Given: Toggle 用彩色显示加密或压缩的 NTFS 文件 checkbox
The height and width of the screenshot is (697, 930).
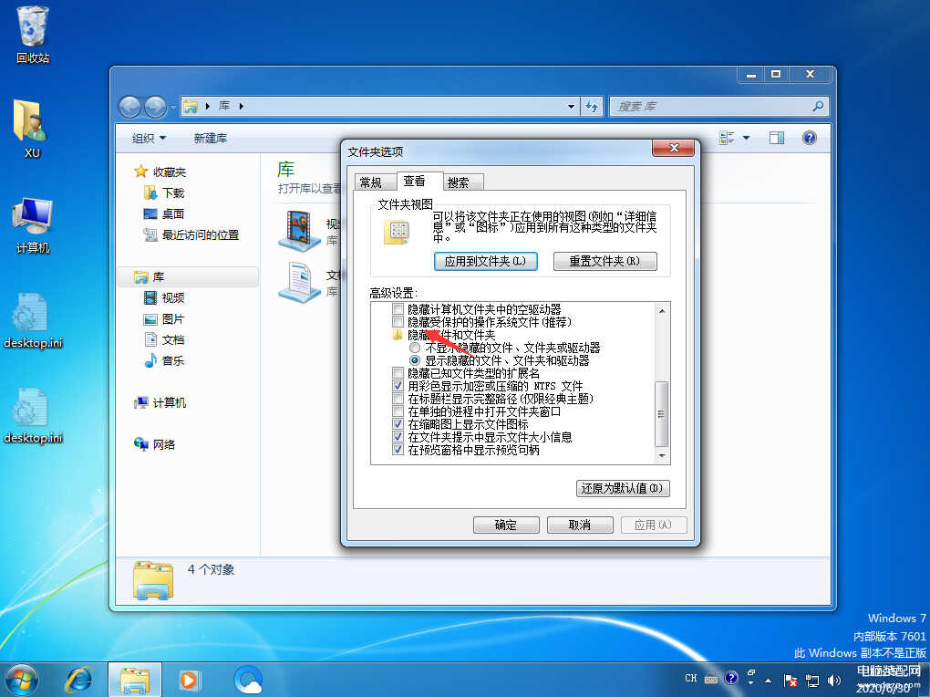Looking at the screenshot, I should [x=398, y=386].
